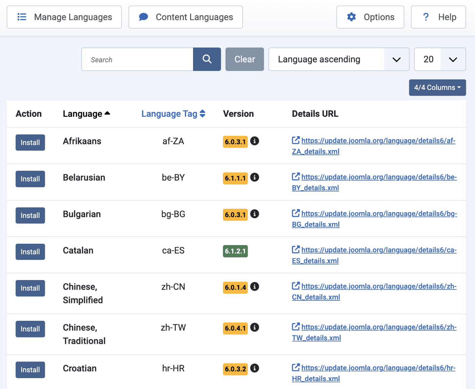Click the Bulgarian language name
Screen dimensions: 475x389
(x=82, y=214)
